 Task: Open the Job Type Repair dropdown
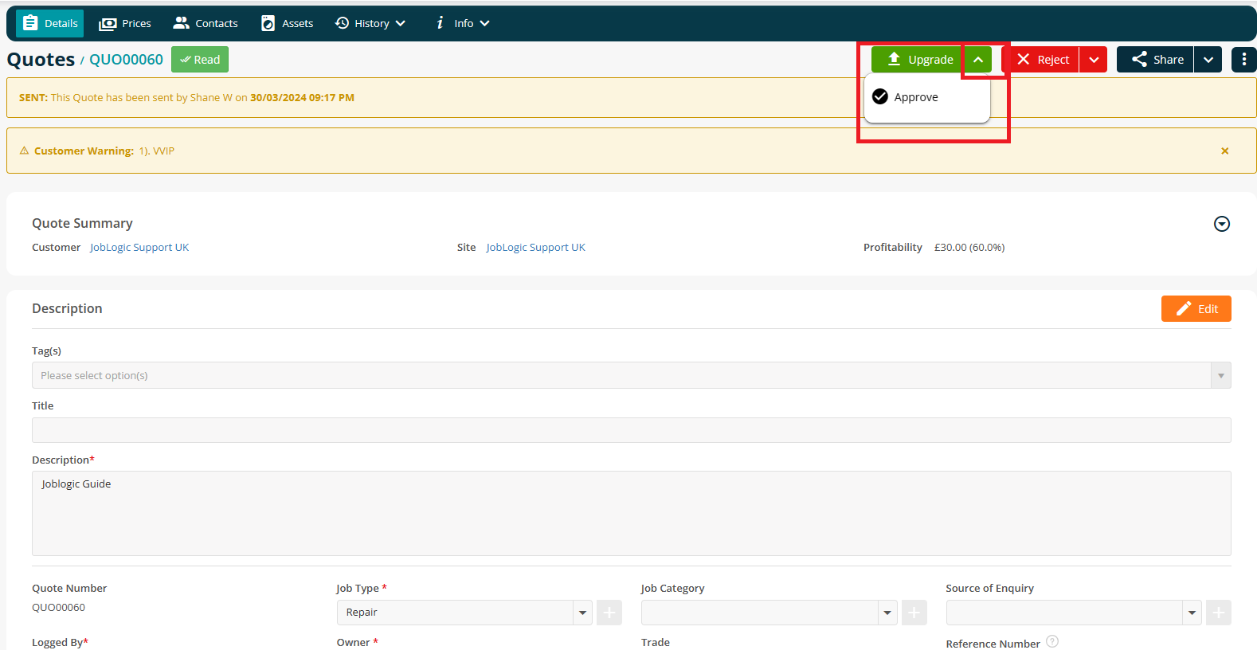[x=464, y=613]
